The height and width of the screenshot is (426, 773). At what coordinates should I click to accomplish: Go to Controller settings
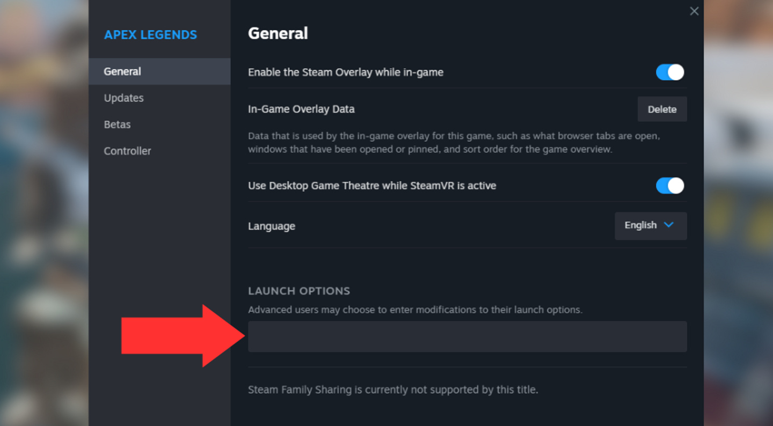click(127, 151)
